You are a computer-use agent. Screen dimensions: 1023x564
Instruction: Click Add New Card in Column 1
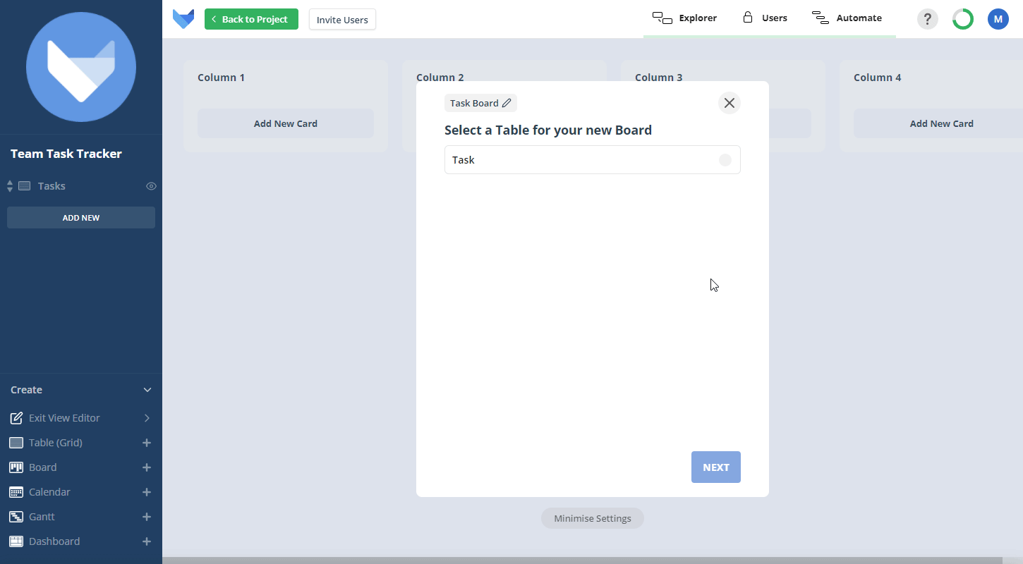coord(286,123)
